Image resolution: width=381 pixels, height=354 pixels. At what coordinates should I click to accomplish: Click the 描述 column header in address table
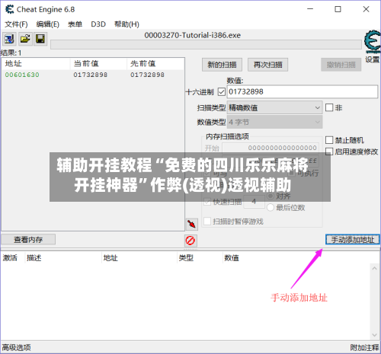pos(34,258)
